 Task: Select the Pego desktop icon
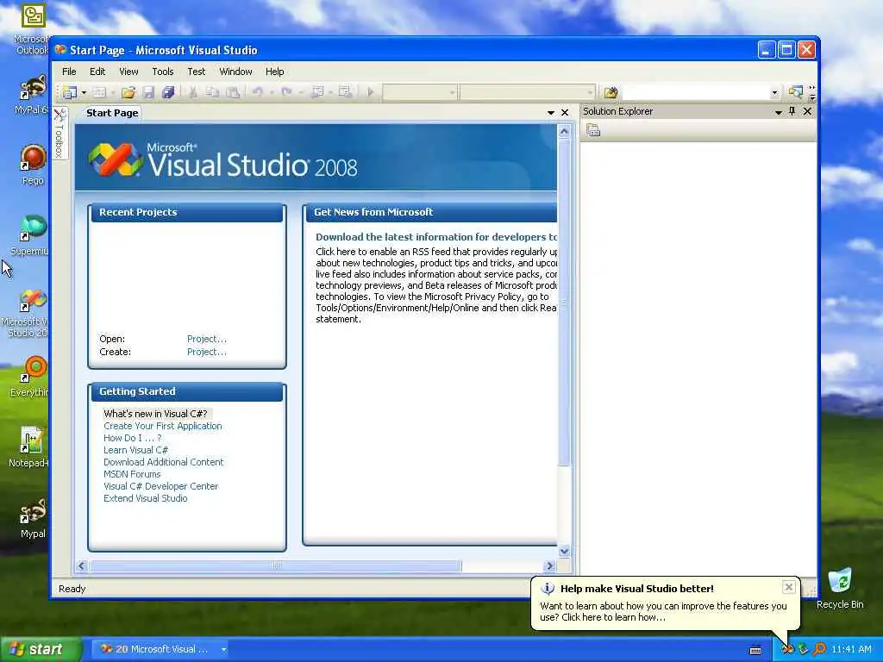pos(33,165)
